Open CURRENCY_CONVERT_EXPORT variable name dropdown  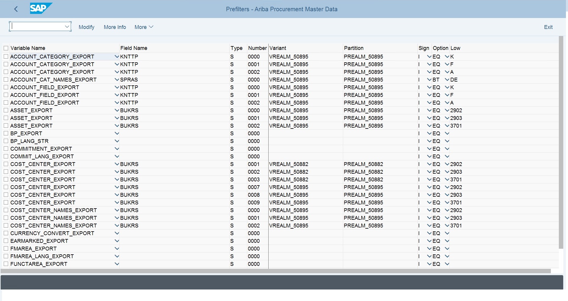click(117, 233)
